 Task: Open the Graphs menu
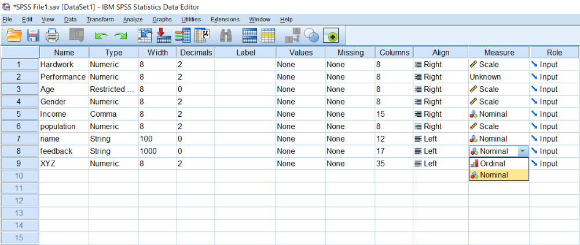tap(162, 20)
